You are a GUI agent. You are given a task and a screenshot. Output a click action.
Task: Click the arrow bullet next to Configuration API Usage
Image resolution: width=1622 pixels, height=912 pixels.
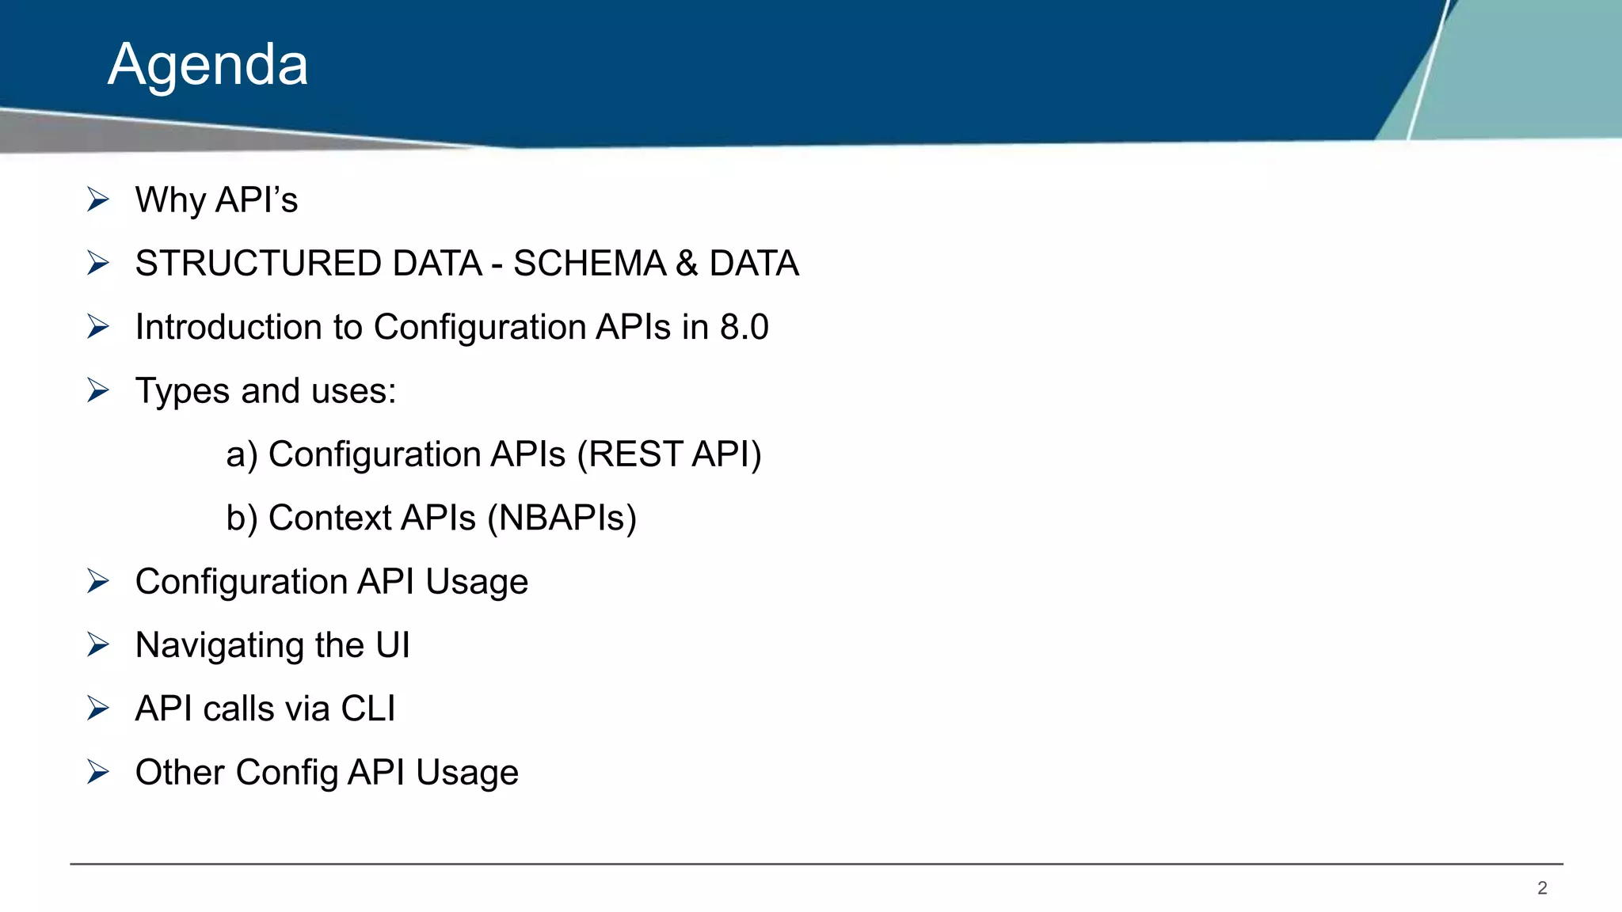(x=98, y=581)
